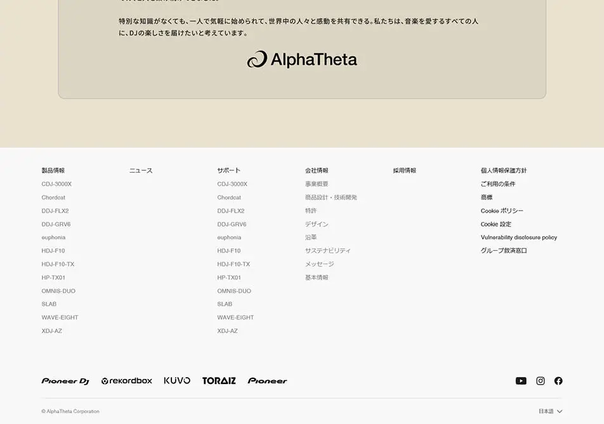
Task: Open the 会社情報 footer heading
Action: [317, 170]
